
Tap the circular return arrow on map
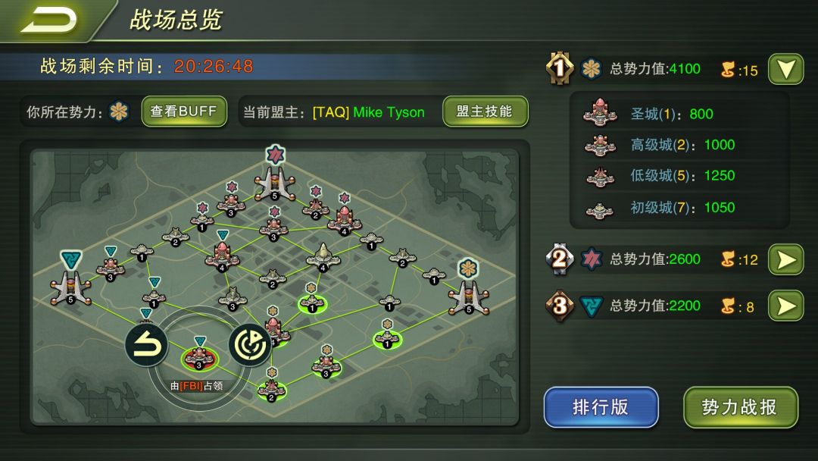pos(147,345)
